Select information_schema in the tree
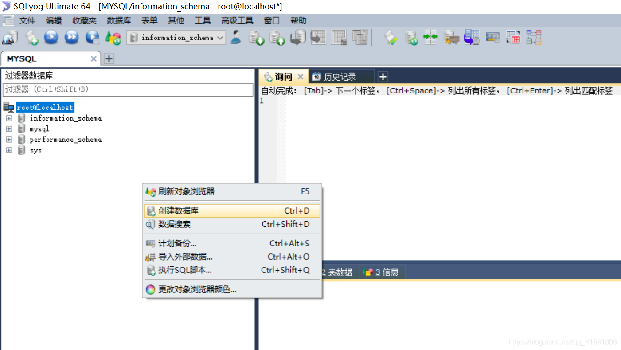 [65, 118]
